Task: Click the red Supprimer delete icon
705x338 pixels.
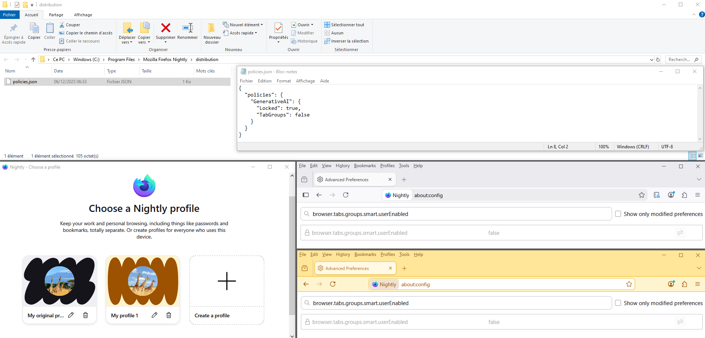Action: point(165,28)
